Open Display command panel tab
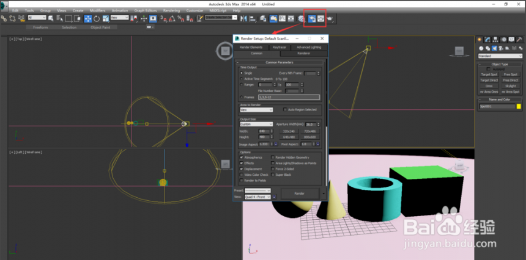The width and height of the screenshot is (526, 260). 511,40
